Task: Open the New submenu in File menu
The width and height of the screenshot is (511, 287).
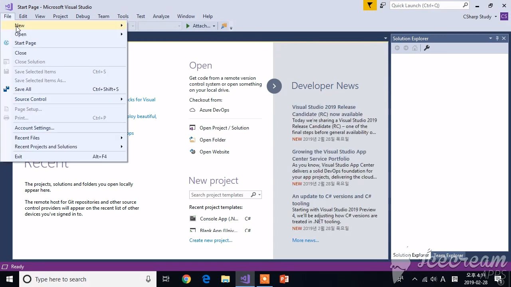Action: (64, 26)
